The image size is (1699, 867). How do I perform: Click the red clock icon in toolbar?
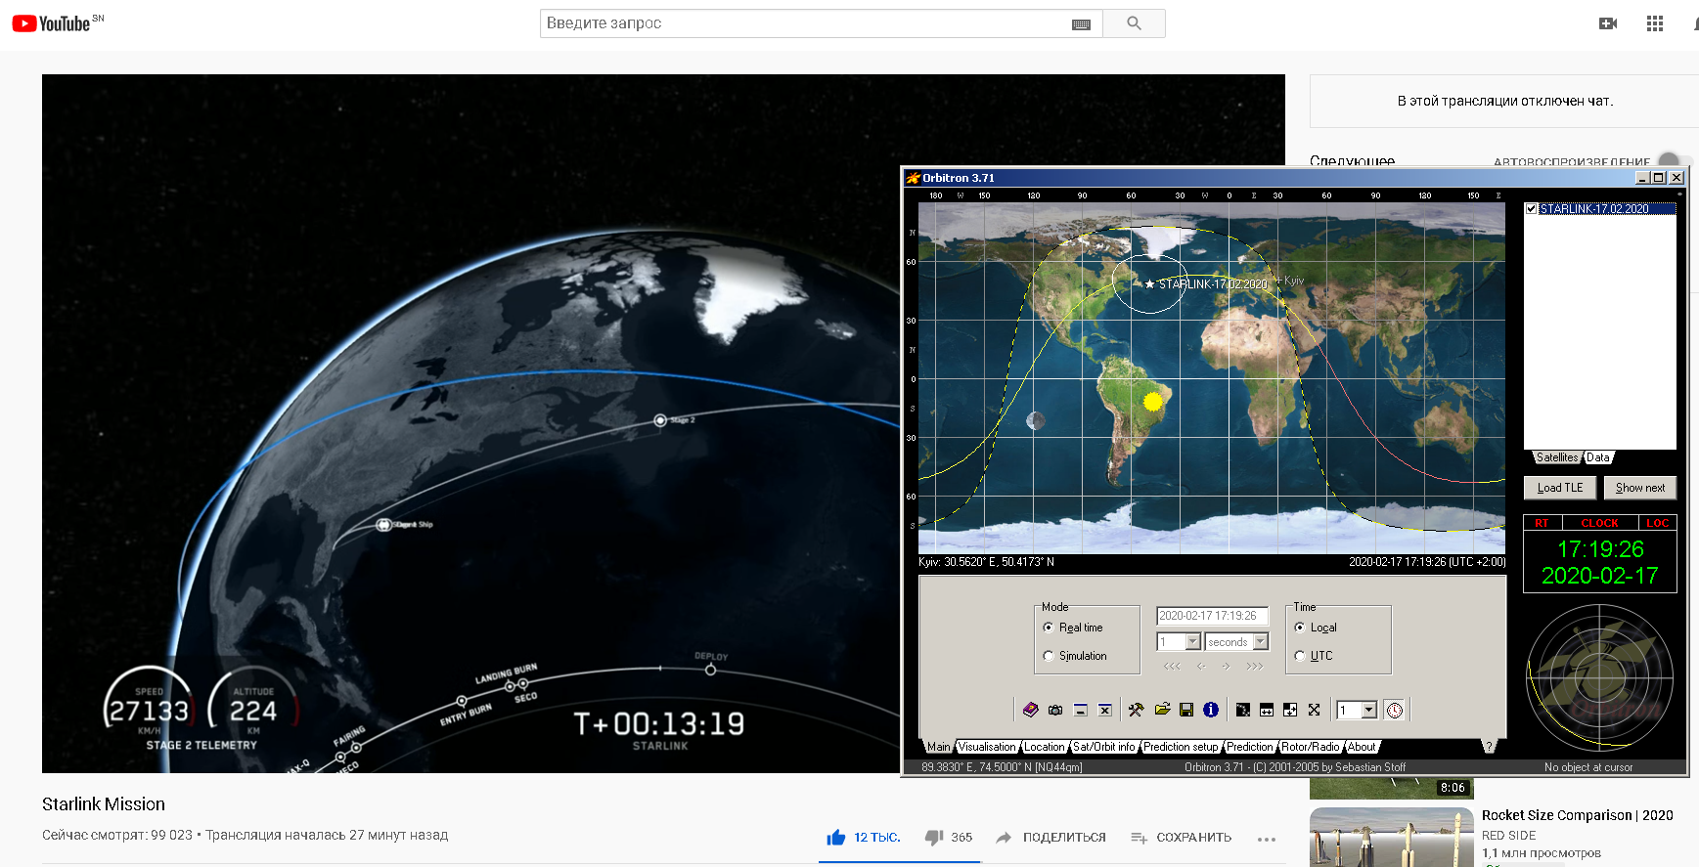1395,710
